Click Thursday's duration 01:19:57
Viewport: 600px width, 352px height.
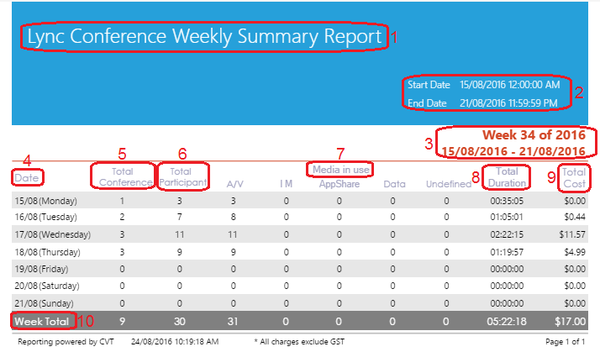coord(507,252)
